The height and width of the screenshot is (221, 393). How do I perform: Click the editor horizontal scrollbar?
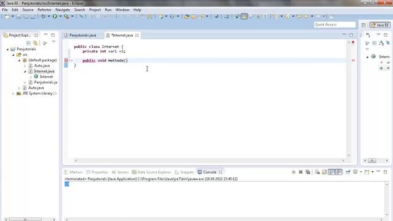click(209, 161)
